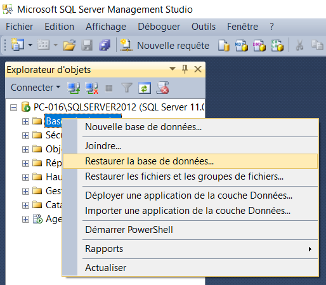Open the Add New Item dropdown arrow

pos(56,45)
